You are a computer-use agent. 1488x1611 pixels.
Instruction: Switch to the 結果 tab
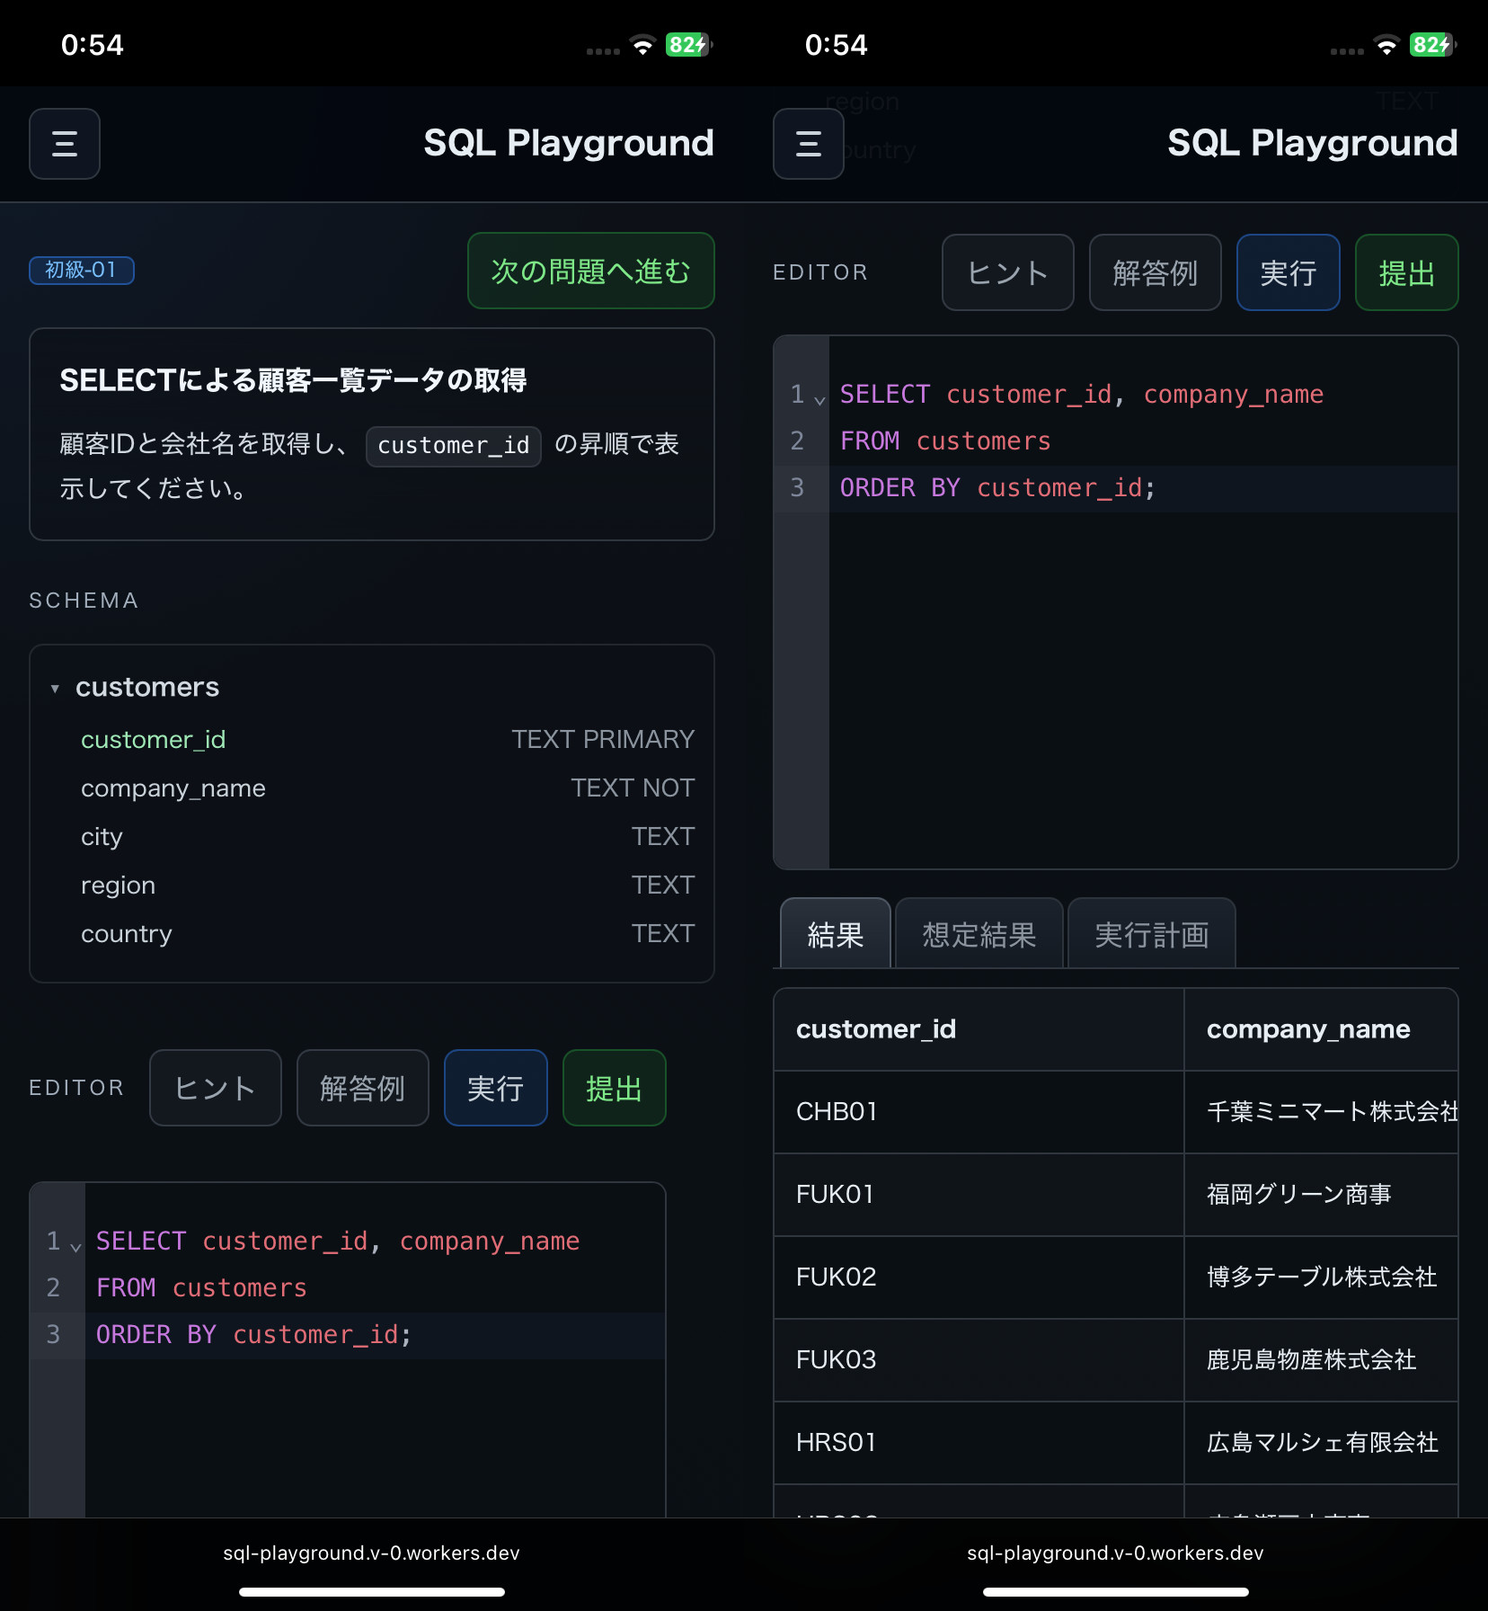[x=836, y=934]
